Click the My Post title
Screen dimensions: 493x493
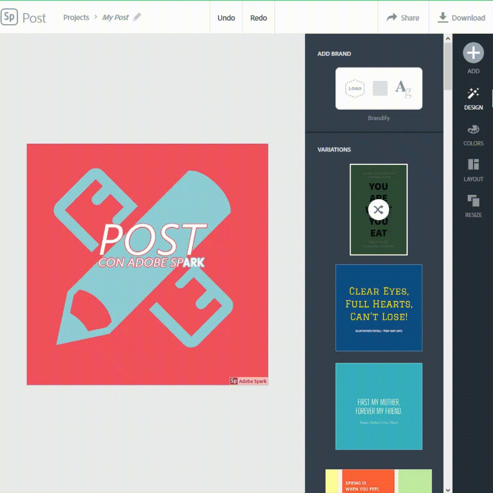[115, 17]
